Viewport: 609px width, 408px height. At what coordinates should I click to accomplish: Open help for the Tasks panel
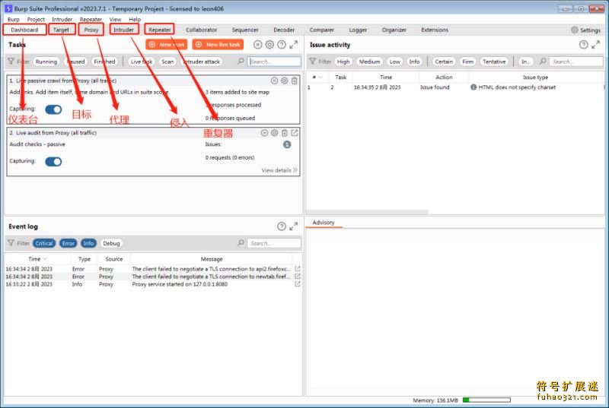282,45
